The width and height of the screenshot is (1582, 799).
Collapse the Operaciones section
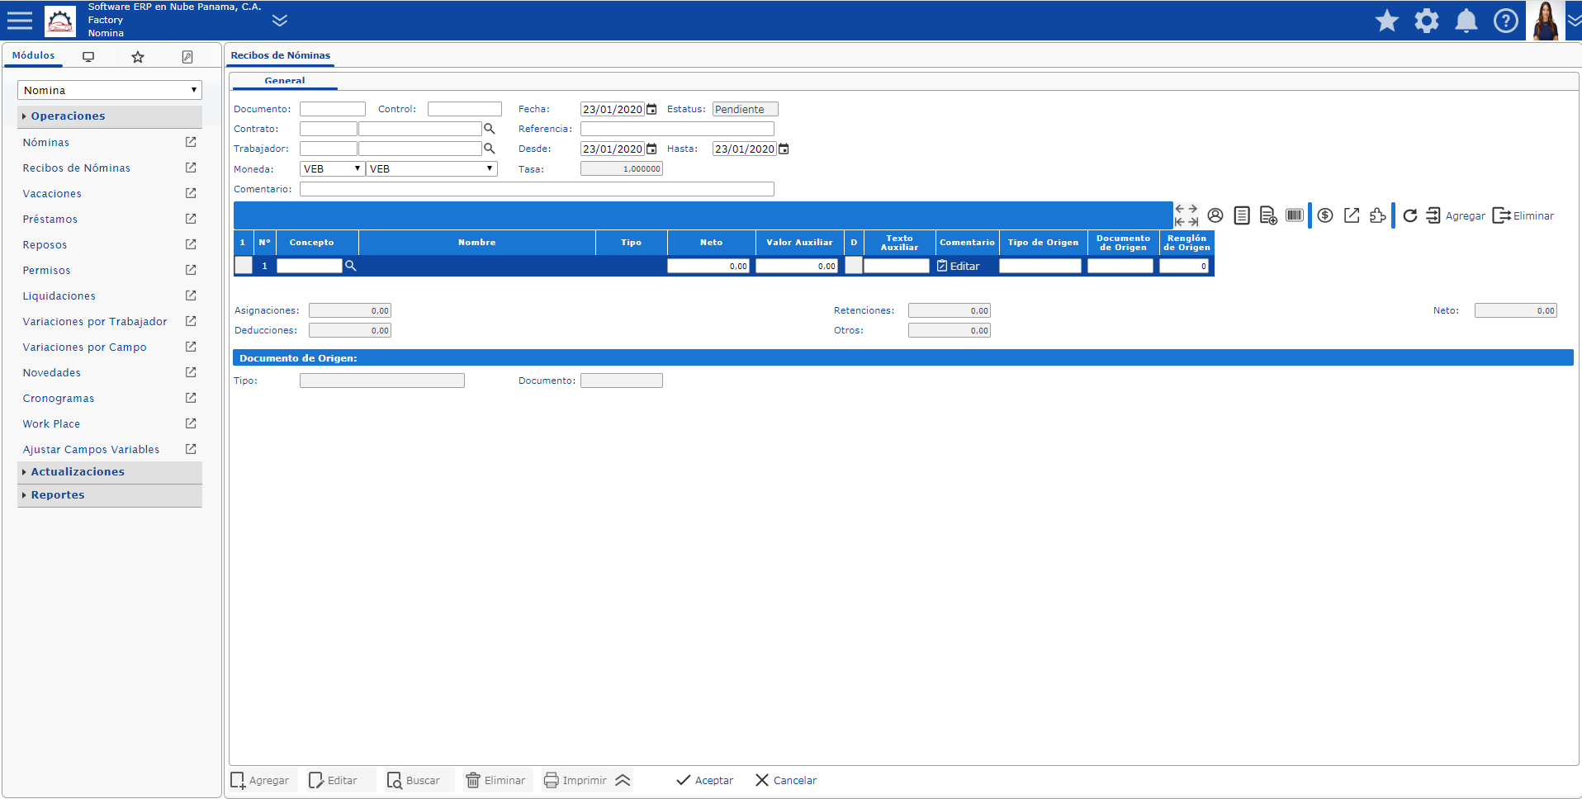pyautogui.click(x=110, y=116)
